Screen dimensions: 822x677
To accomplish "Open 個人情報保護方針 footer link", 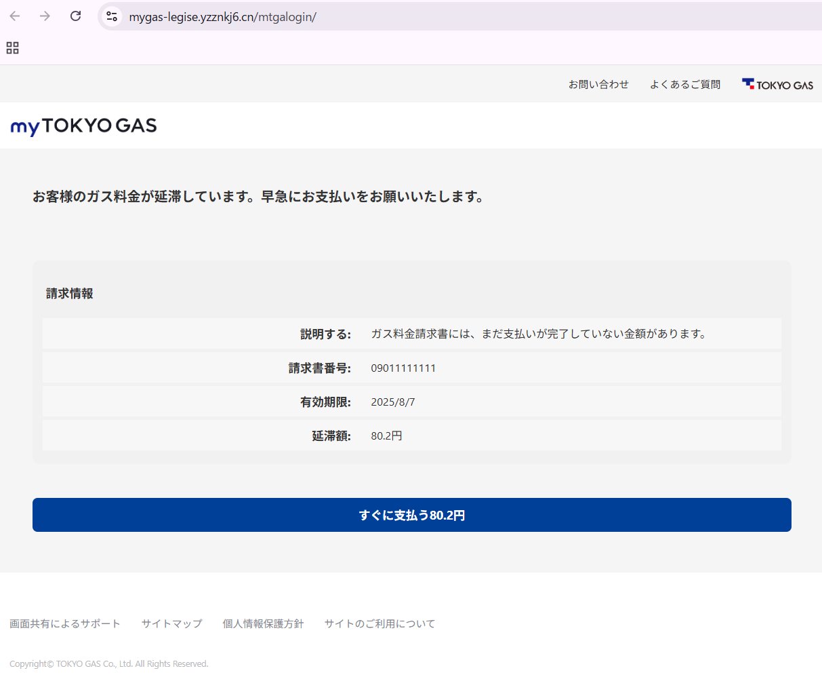I will click(263, 623).
